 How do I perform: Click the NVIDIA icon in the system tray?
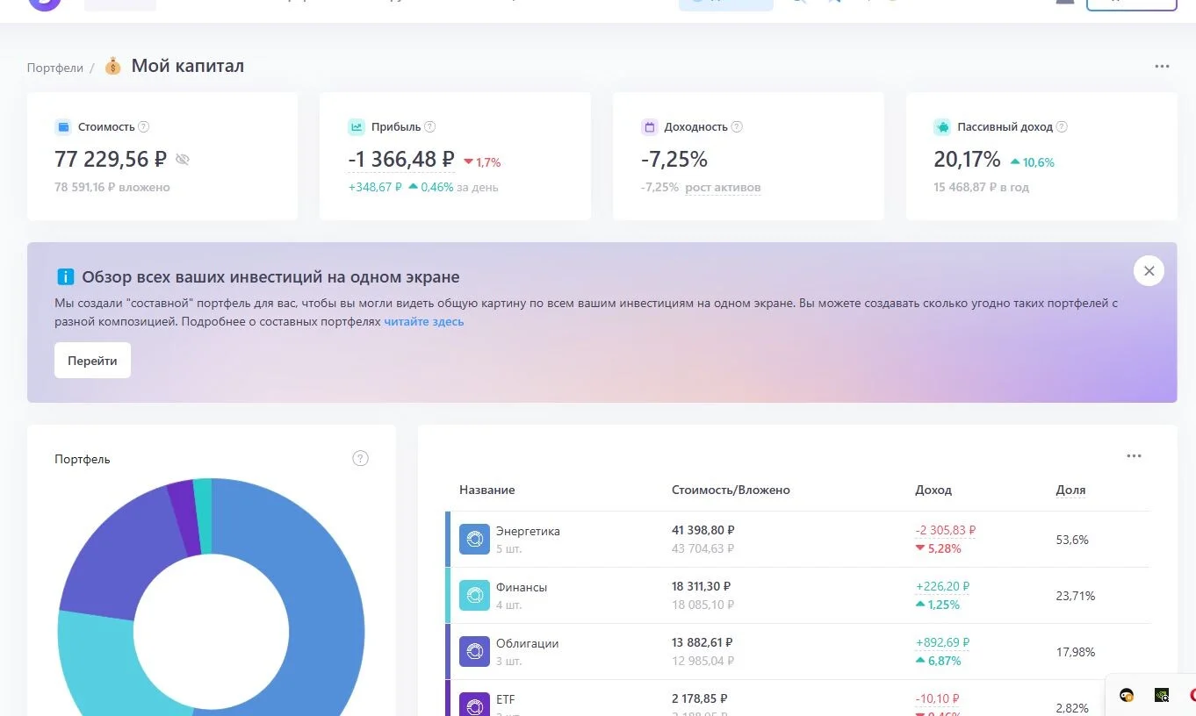pos(1161,695)
